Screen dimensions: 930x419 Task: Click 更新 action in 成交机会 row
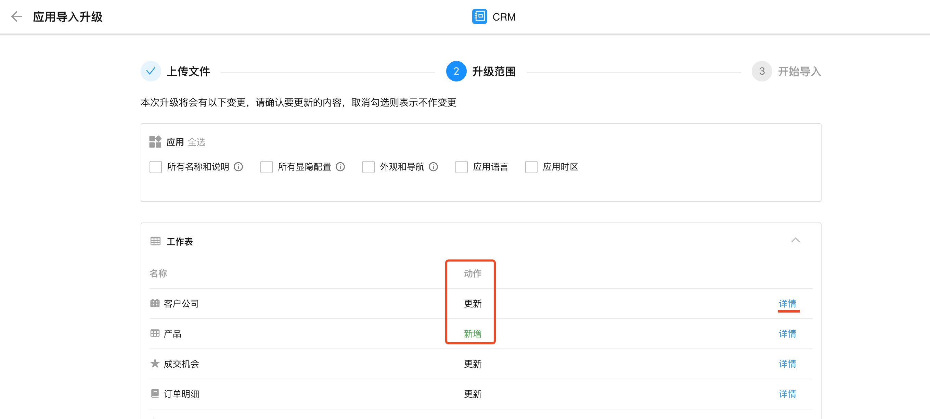click(472, 364)
